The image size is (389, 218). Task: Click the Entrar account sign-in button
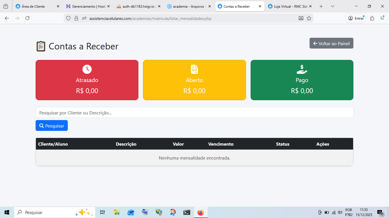pyautogui.click(x=356, y=18)
